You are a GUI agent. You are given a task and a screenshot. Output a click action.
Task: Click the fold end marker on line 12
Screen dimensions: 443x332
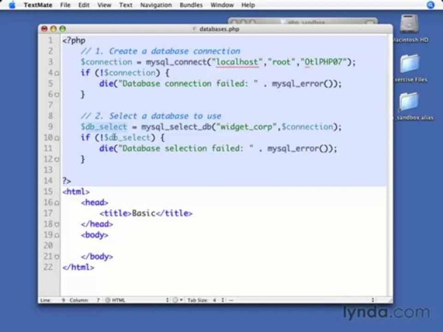[x=57, y=160]
